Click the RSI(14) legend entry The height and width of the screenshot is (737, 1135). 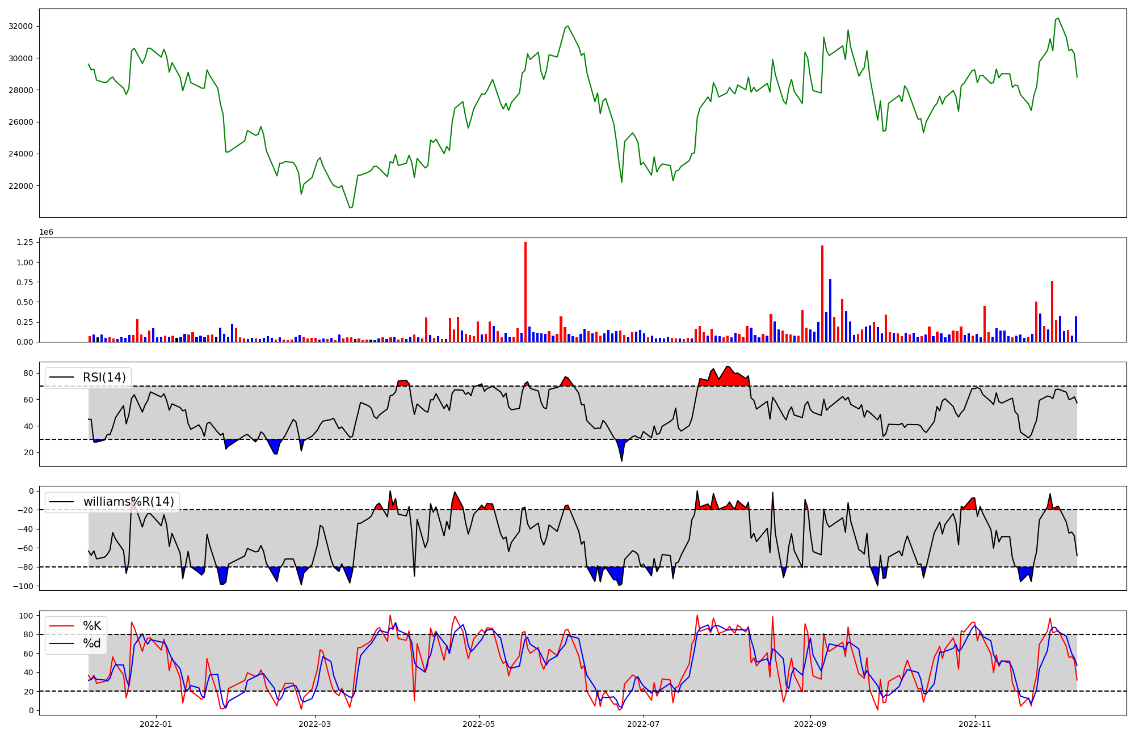[104, 378]
